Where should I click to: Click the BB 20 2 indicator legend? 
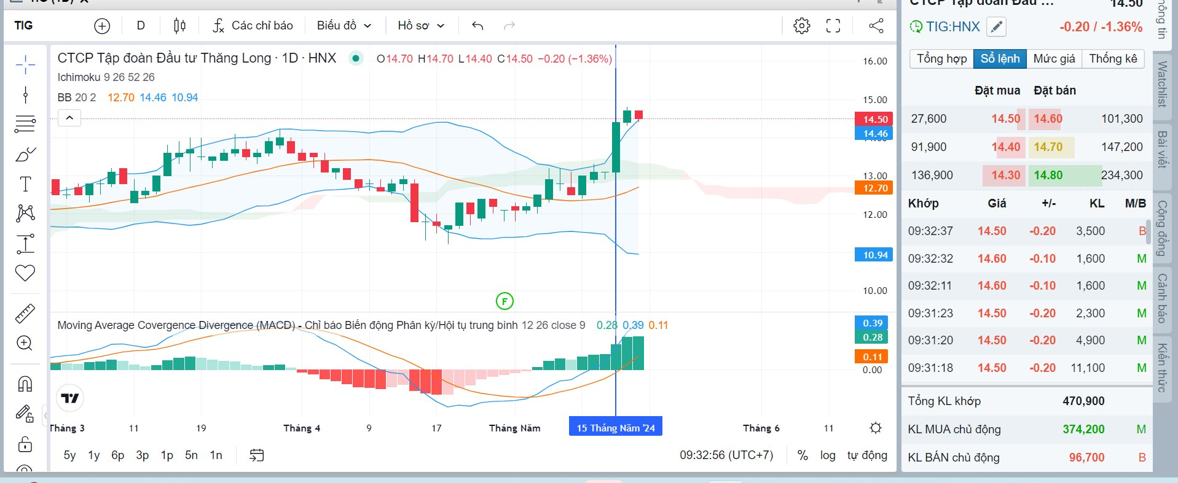pos(77,98)
